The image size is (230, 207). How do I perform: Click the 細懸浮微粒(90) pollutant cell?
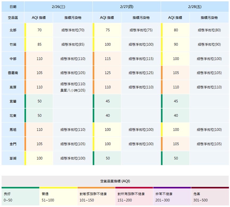coord(209,44)
